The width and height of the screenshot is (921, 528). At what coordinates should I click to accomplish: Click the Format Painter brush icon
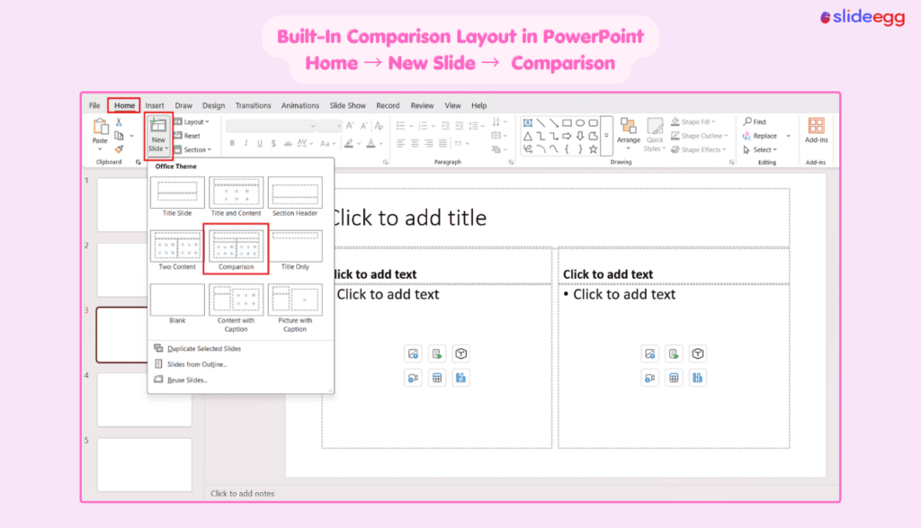click(119, 150)
